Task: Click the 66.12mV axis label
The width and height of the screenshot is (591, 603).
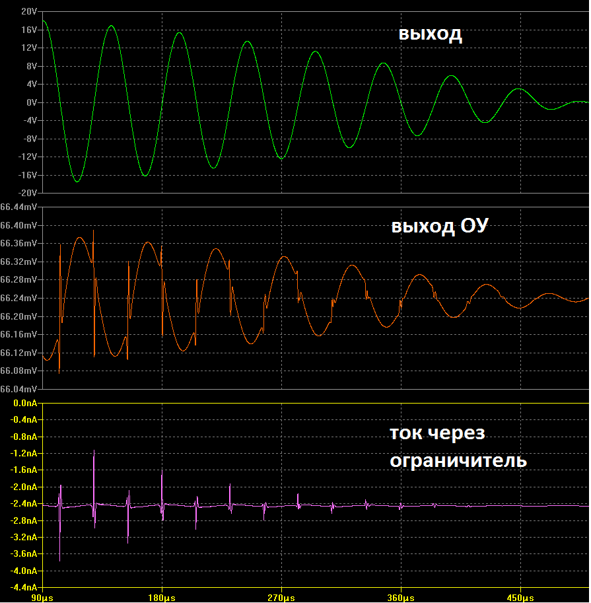Action: point(19,353)
